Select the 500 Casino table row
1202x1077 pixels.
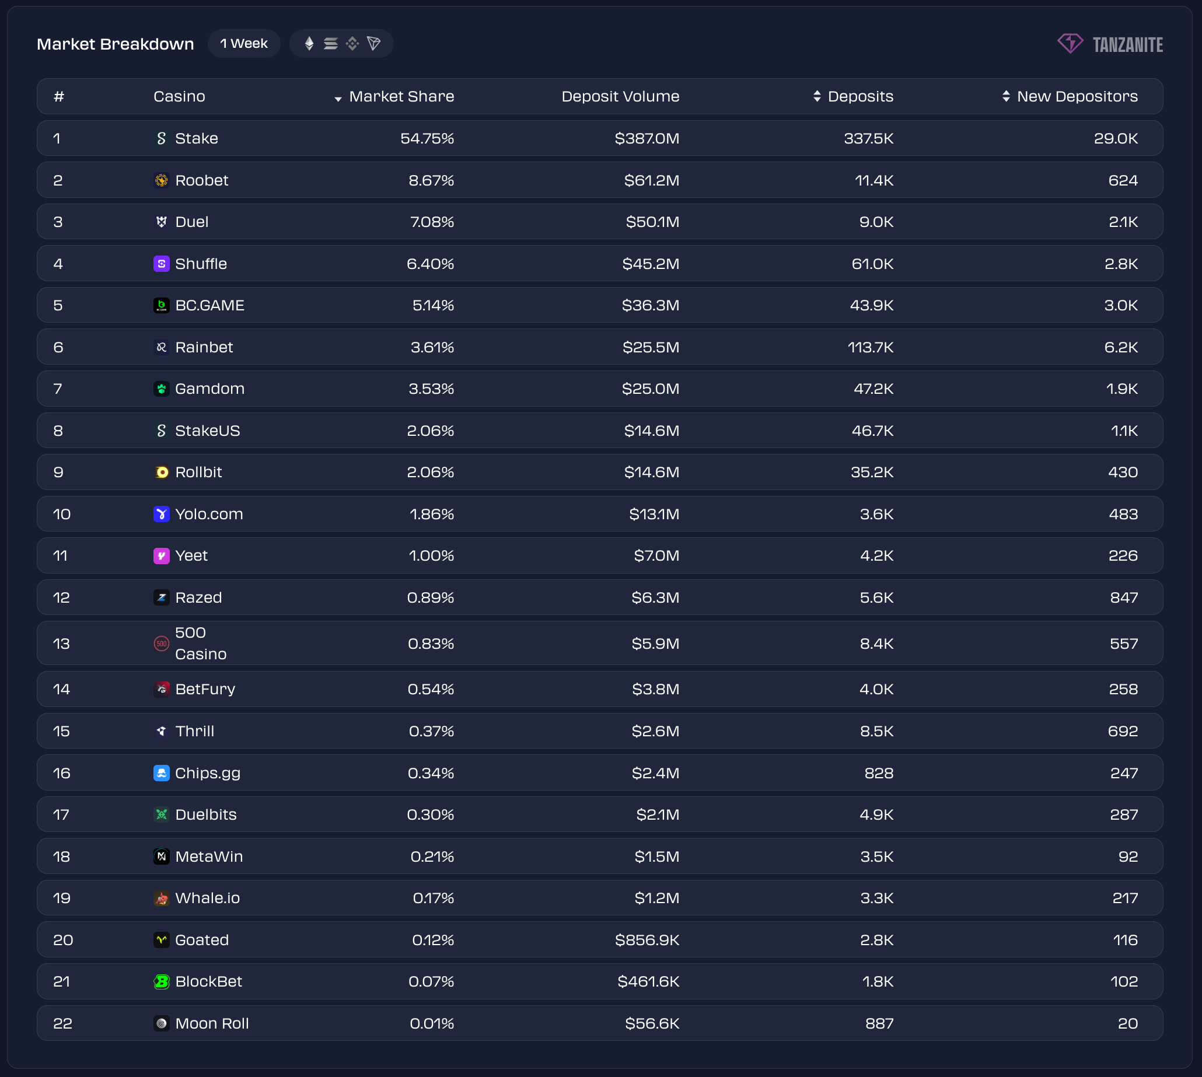click(599, 644)
